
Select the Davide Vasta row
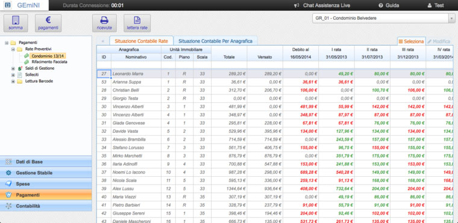(x=275, y=131)
